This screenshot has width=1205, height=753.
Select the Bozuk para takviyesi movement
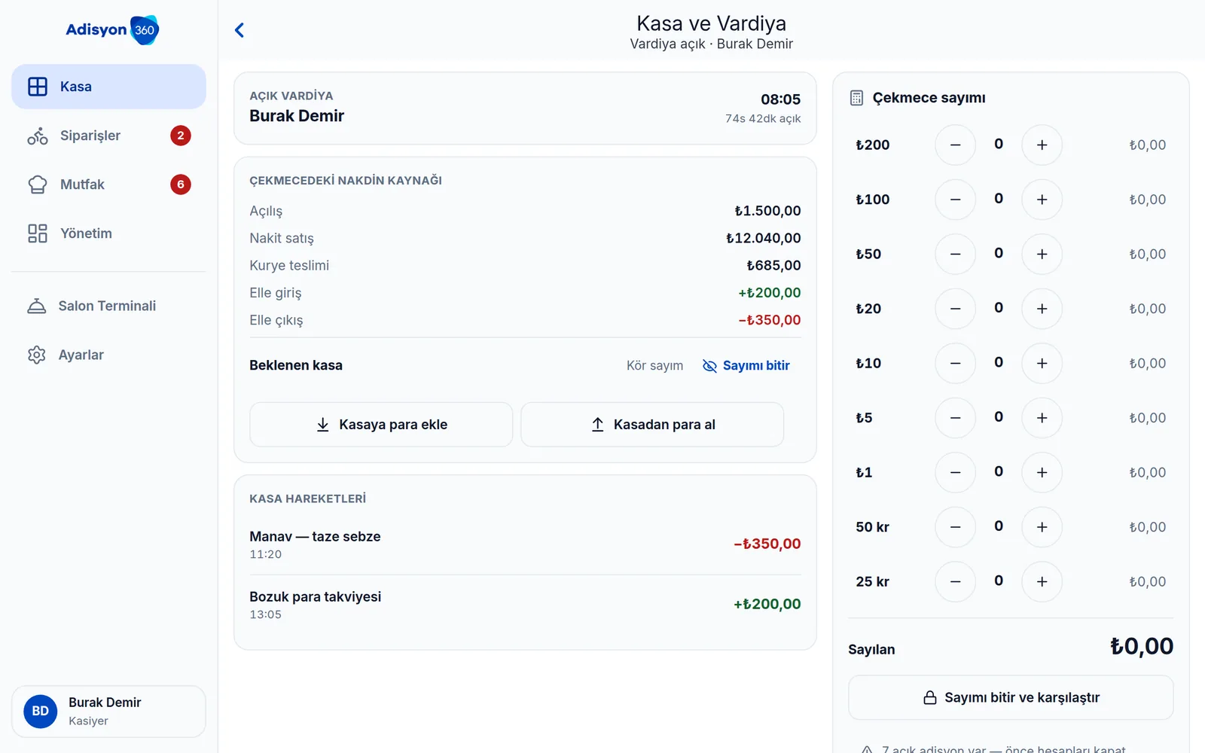[x=525, y=605]
